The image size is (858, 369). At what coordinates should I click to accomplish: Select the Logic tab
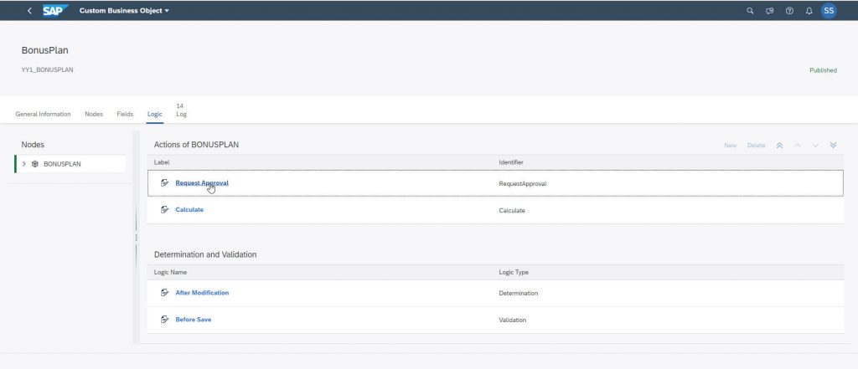(x=155, y=115)
